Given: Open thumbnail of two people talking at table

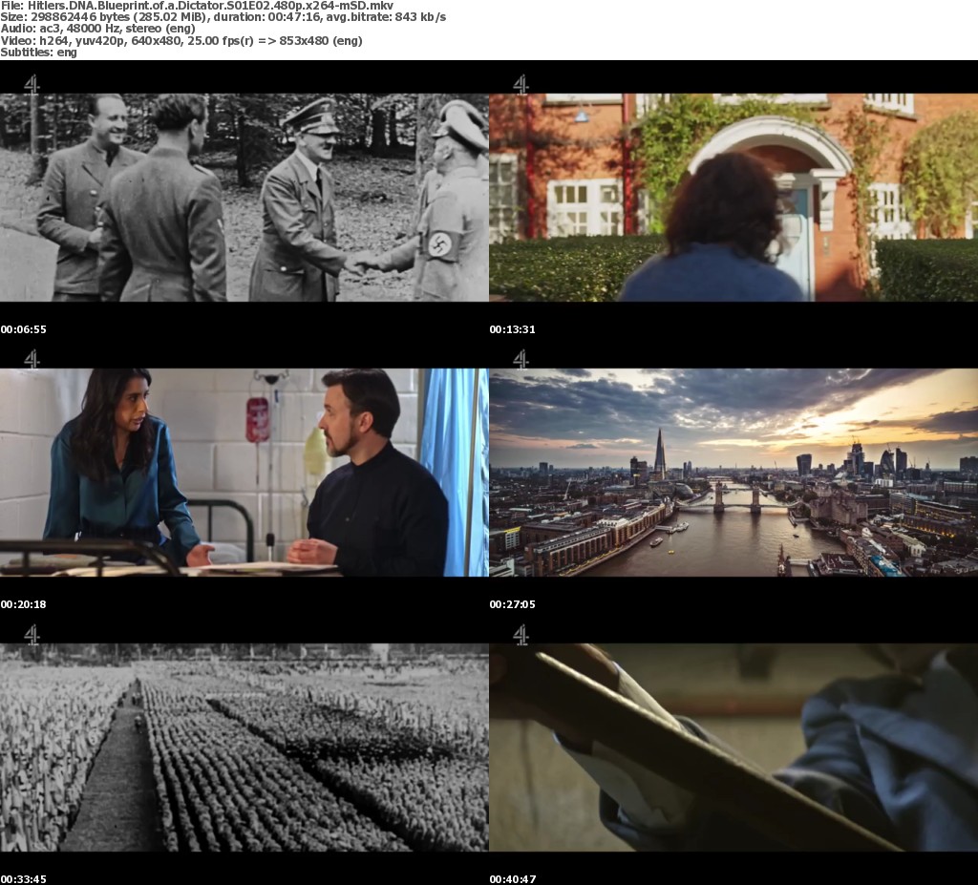Looking at the screenshot, I should pyautogui.click(x=244, y=472).
